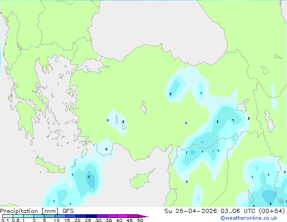Click the 30–35 mm purple legend swatch
Image resolution: width=287 pixels, height=222 pixels.
click(x=101, y=216)
